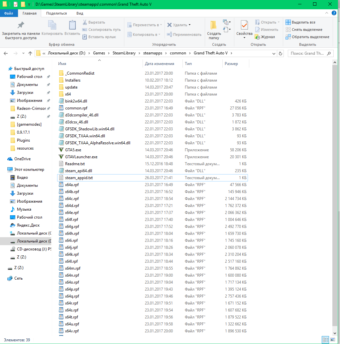The image size is (340, 344).
Task: Click Вырезать scissors icon
Action: click(x=85, y=22)
